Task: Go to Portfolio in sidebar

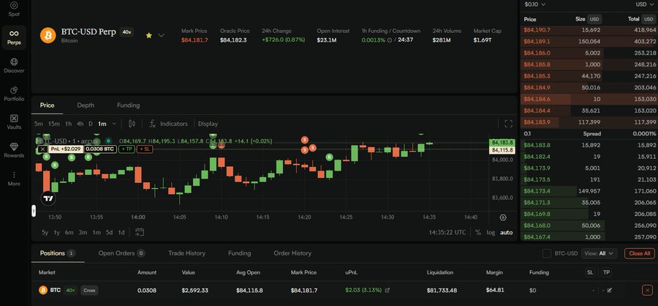Action: 14,94
